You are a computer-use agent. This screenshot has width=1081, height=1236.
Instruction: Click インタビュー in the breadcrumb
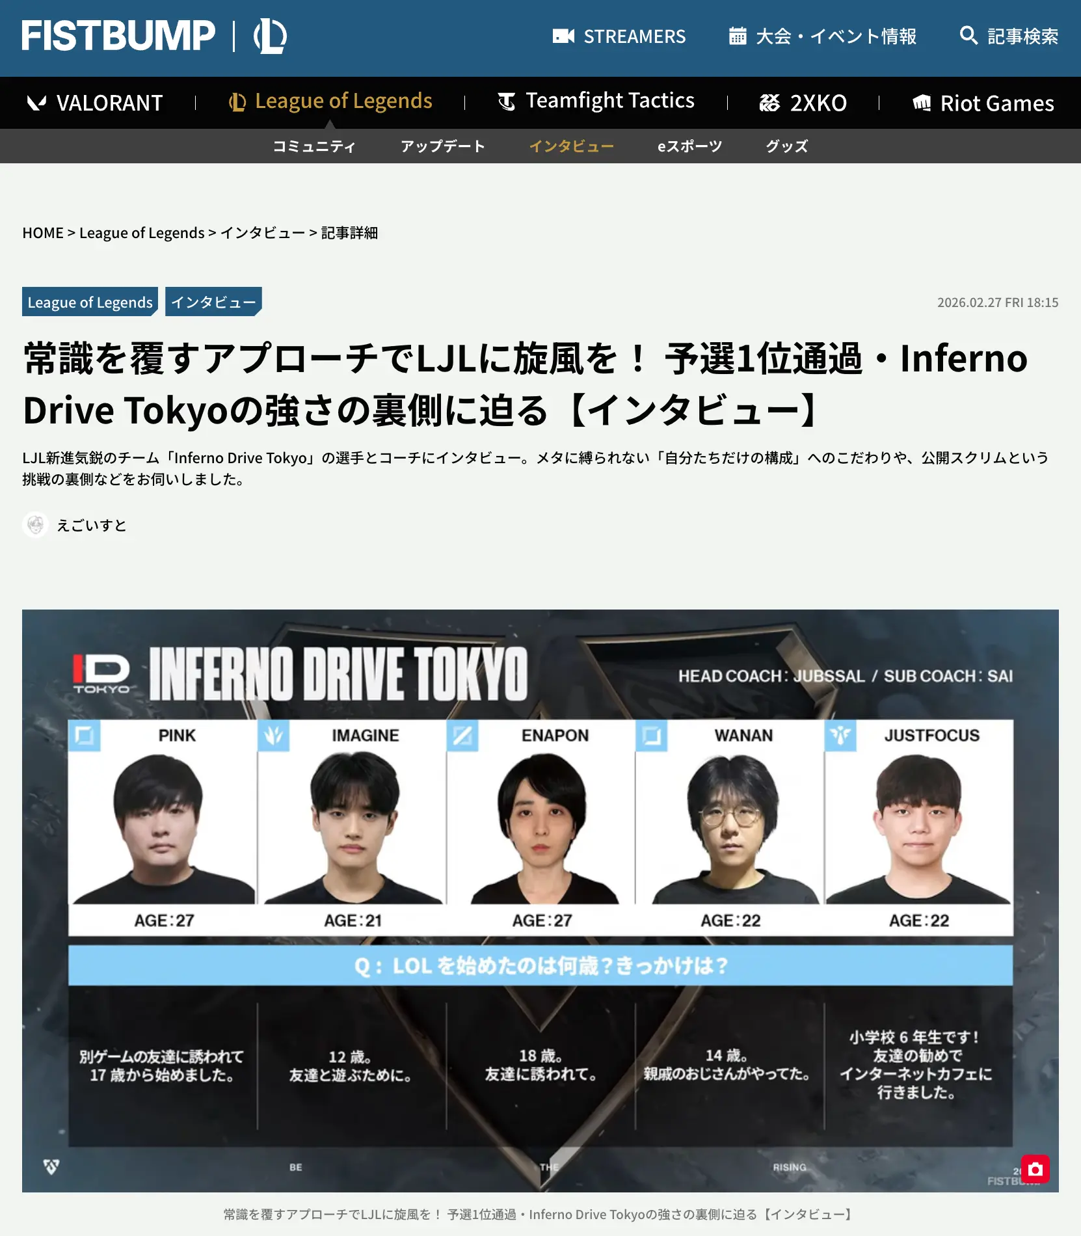point(263,233)
